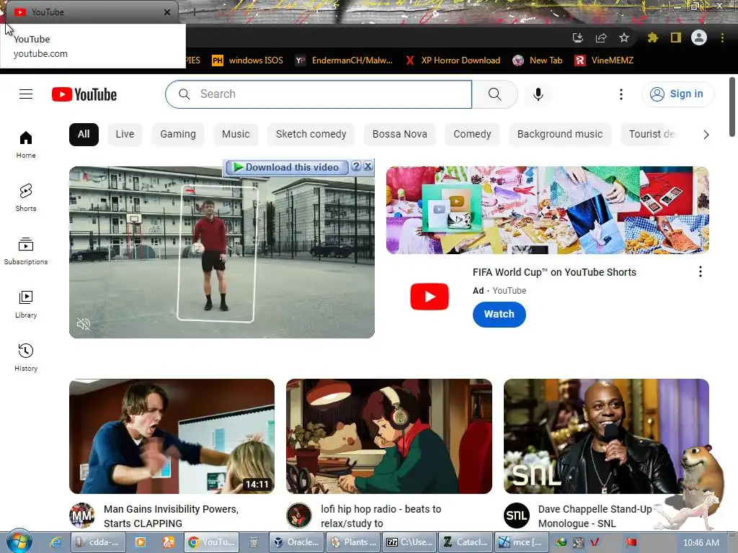This screenshot has height=553, width=738.
Task: Close the Download this video overlay
Action: [x=368, y=166]
